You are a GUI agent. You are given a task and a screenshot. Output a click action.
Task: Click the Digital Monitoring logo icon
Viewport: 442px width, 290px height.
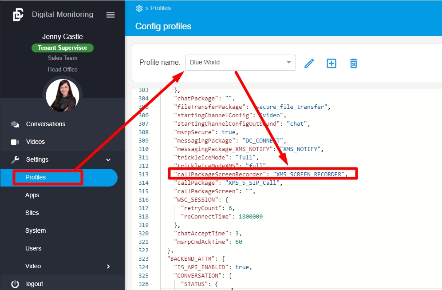click(x=18, y=15)
